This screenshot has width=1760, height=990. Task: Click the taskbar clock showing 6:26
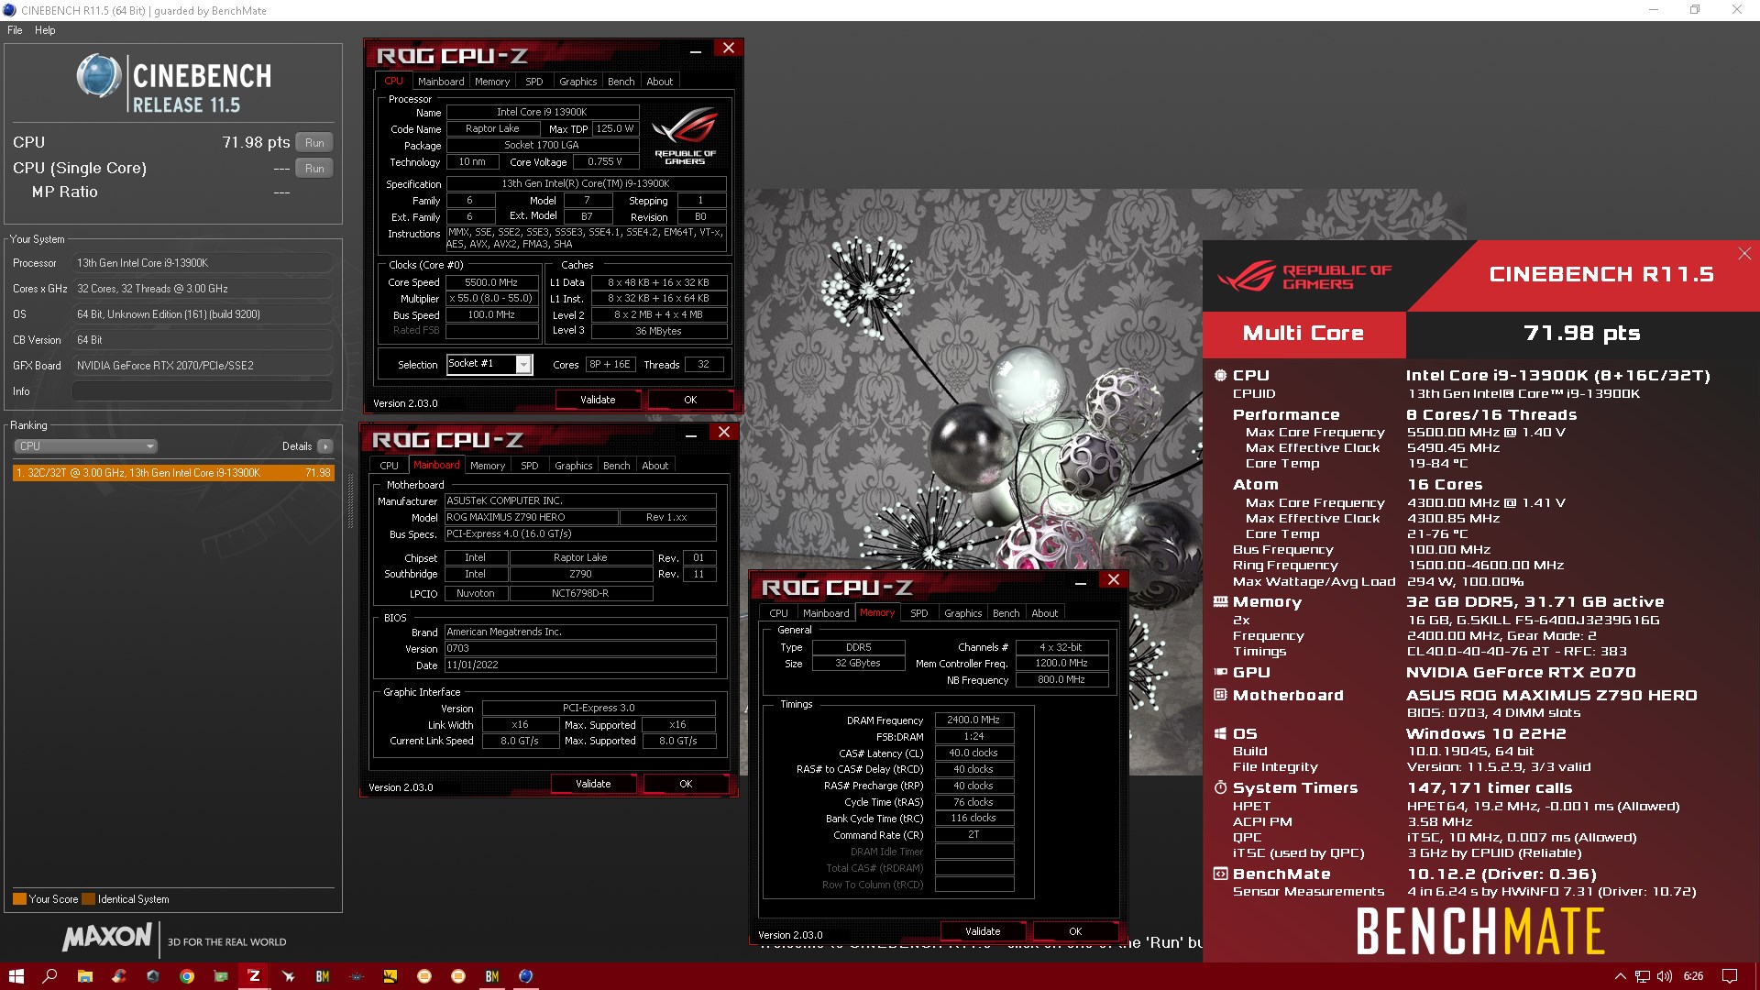point(1693,976)
